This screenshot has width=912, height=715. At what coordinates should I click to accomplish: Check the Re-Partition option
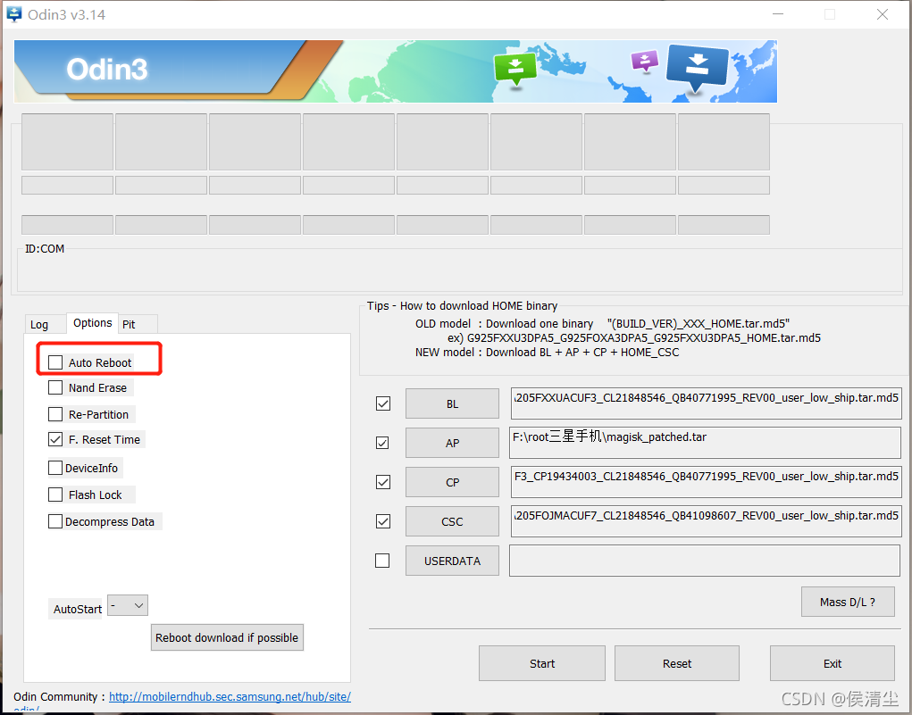[55, 414]
